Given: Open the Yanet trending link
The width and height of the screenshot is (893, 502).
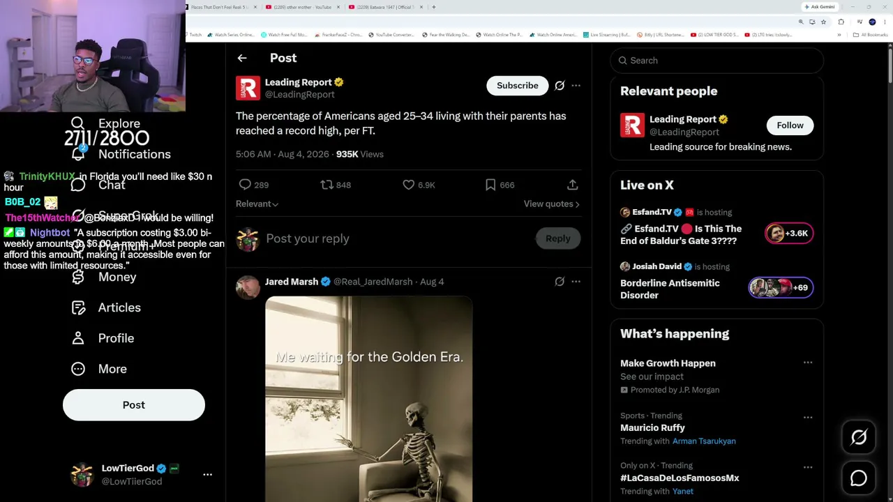Looking at the screenshot, I should click(x=683, y=491).
